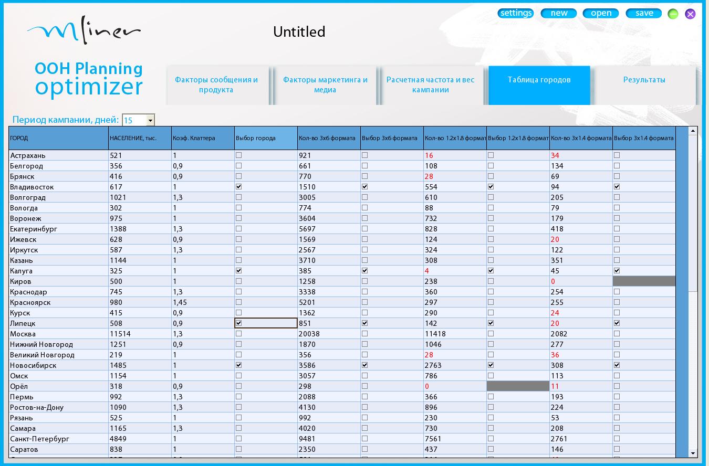Enable 3x1.4 format checkbox for Самара
The width and height of the screenshot is (709, 466).
pyautogui.click(x=617, y=428)
